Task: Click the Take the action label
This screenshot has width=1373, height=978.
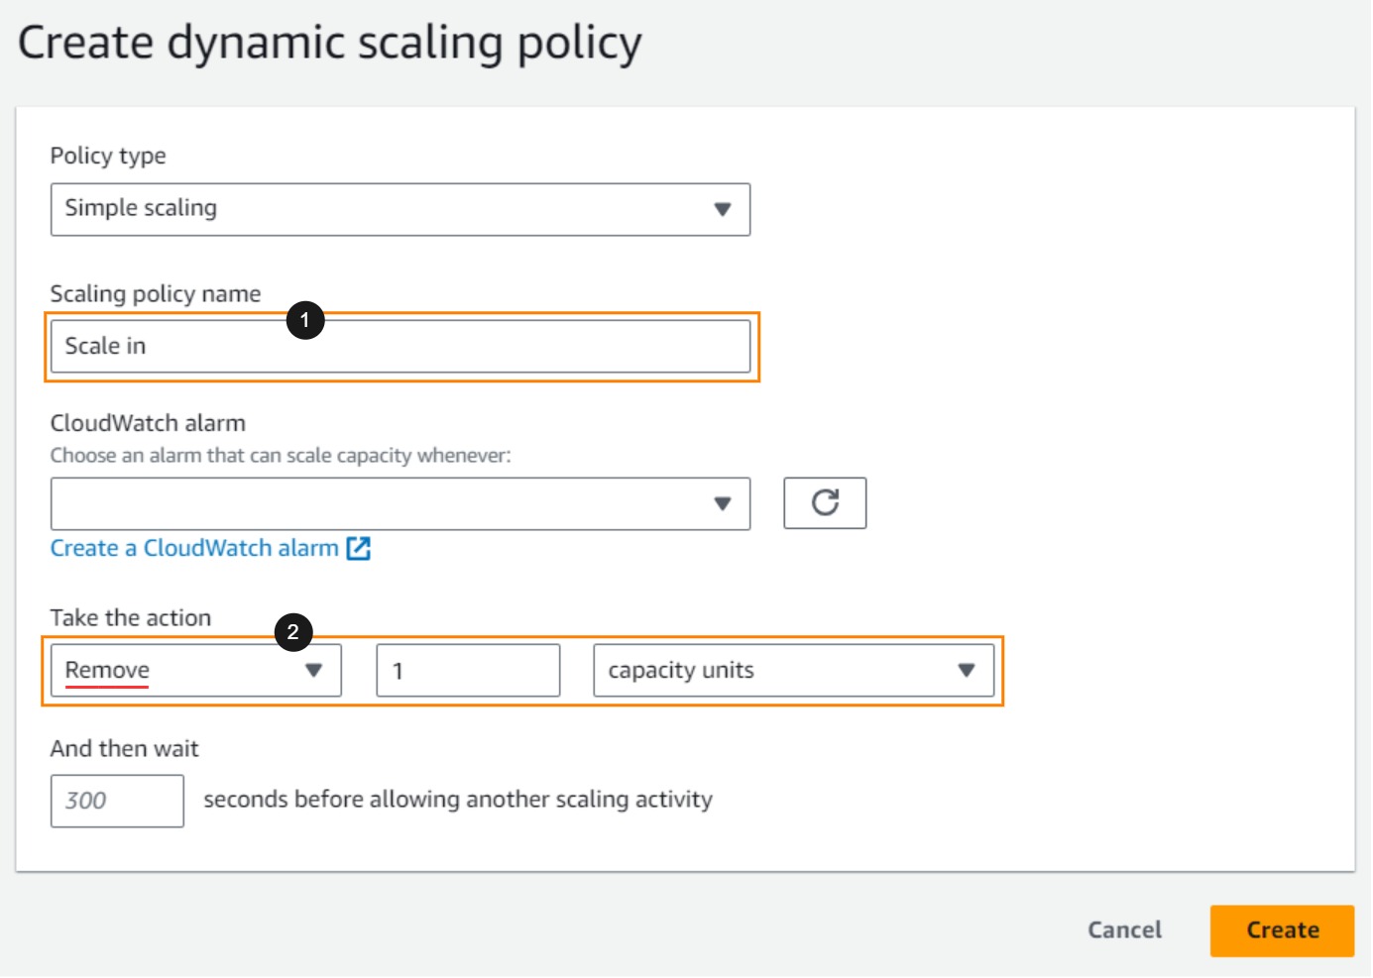Action: (131, 618)
